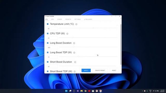Click the Long Boost TDP value field
This screenshot has height=93, width=166.
click(x=52, y=57)
